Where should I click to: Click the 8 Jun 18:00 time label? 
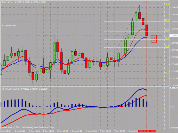click(x=63, y=131)
